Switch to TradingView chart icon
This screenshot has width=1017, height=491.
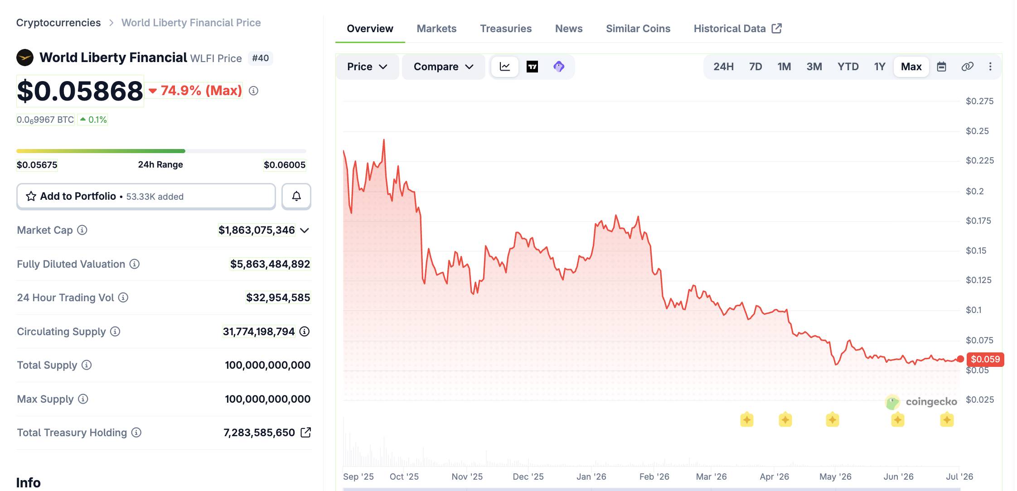(x=532, y=67)
